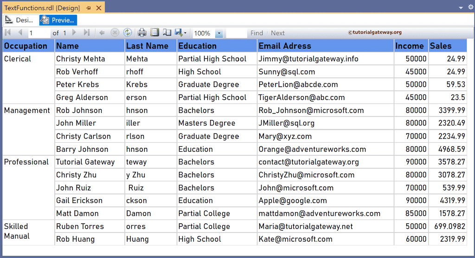The height and width of the screenshot is (258, 475).
Task: Print the report
Action: coord(142,33)
